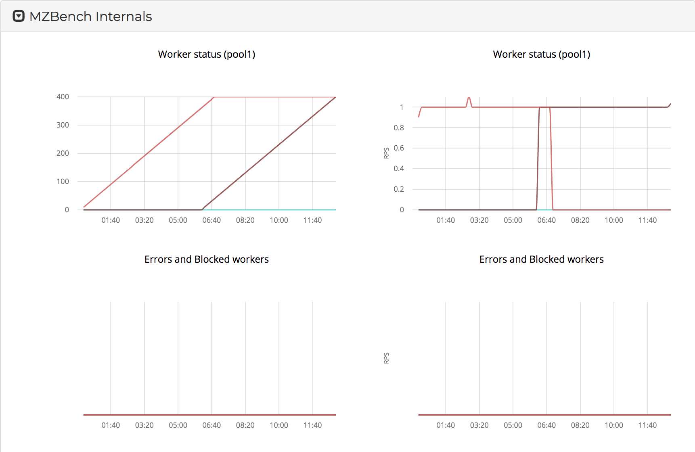Click 03:20 tick on right worker status chart
The width and height of the screenshot is (695, 452).
(x=479, y=220)
